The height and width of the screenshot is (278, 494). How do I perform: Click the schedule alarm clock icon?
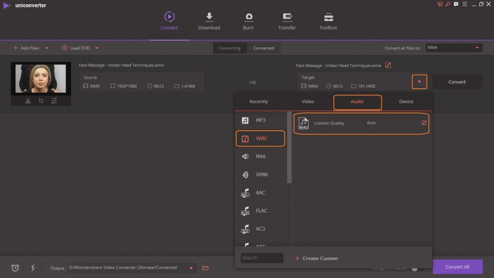15,267
